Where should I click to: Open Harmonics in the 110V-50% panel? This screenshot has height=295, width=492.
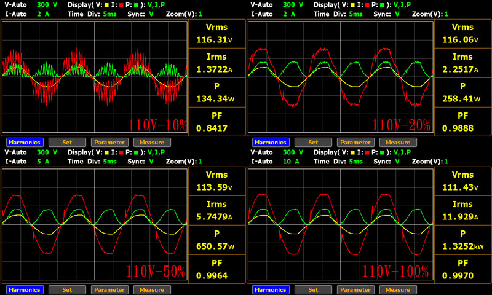pyautogui.click(x=25, y=289)
